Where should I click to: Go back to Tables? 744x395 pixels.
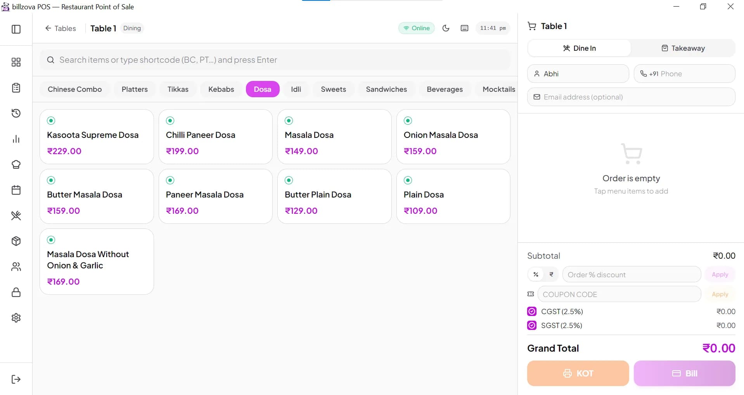(x=61, y=28)
